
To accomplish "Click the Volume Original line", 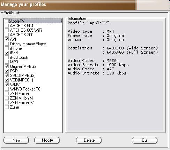I will coord(97,40).
